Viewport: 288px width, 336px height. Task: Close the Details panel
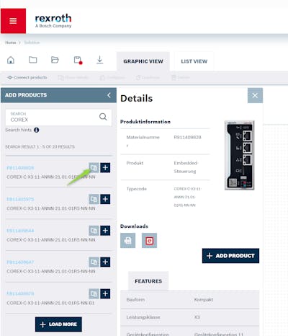[x=255, y=95]
